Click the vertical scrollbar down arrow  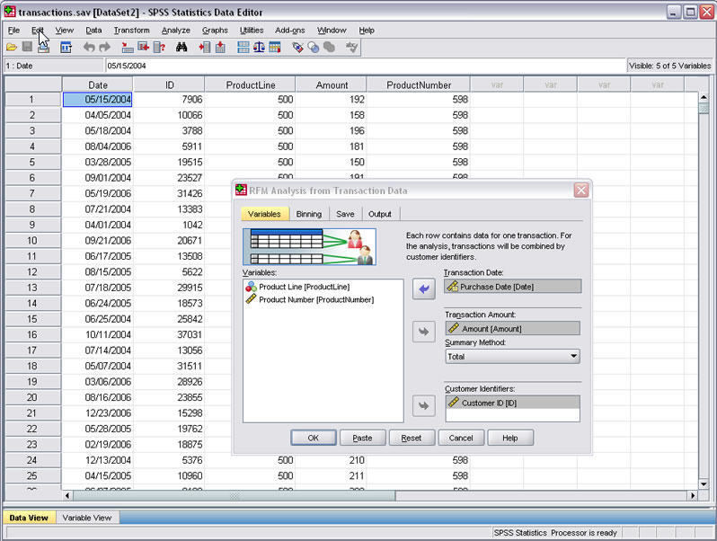click(x=704, y=483)
